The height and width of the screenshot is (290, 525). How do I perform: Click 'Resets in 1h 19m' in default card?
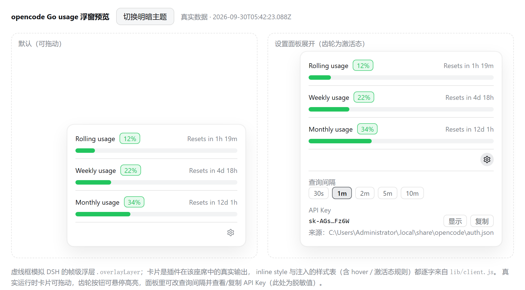[x=212, y=139]
